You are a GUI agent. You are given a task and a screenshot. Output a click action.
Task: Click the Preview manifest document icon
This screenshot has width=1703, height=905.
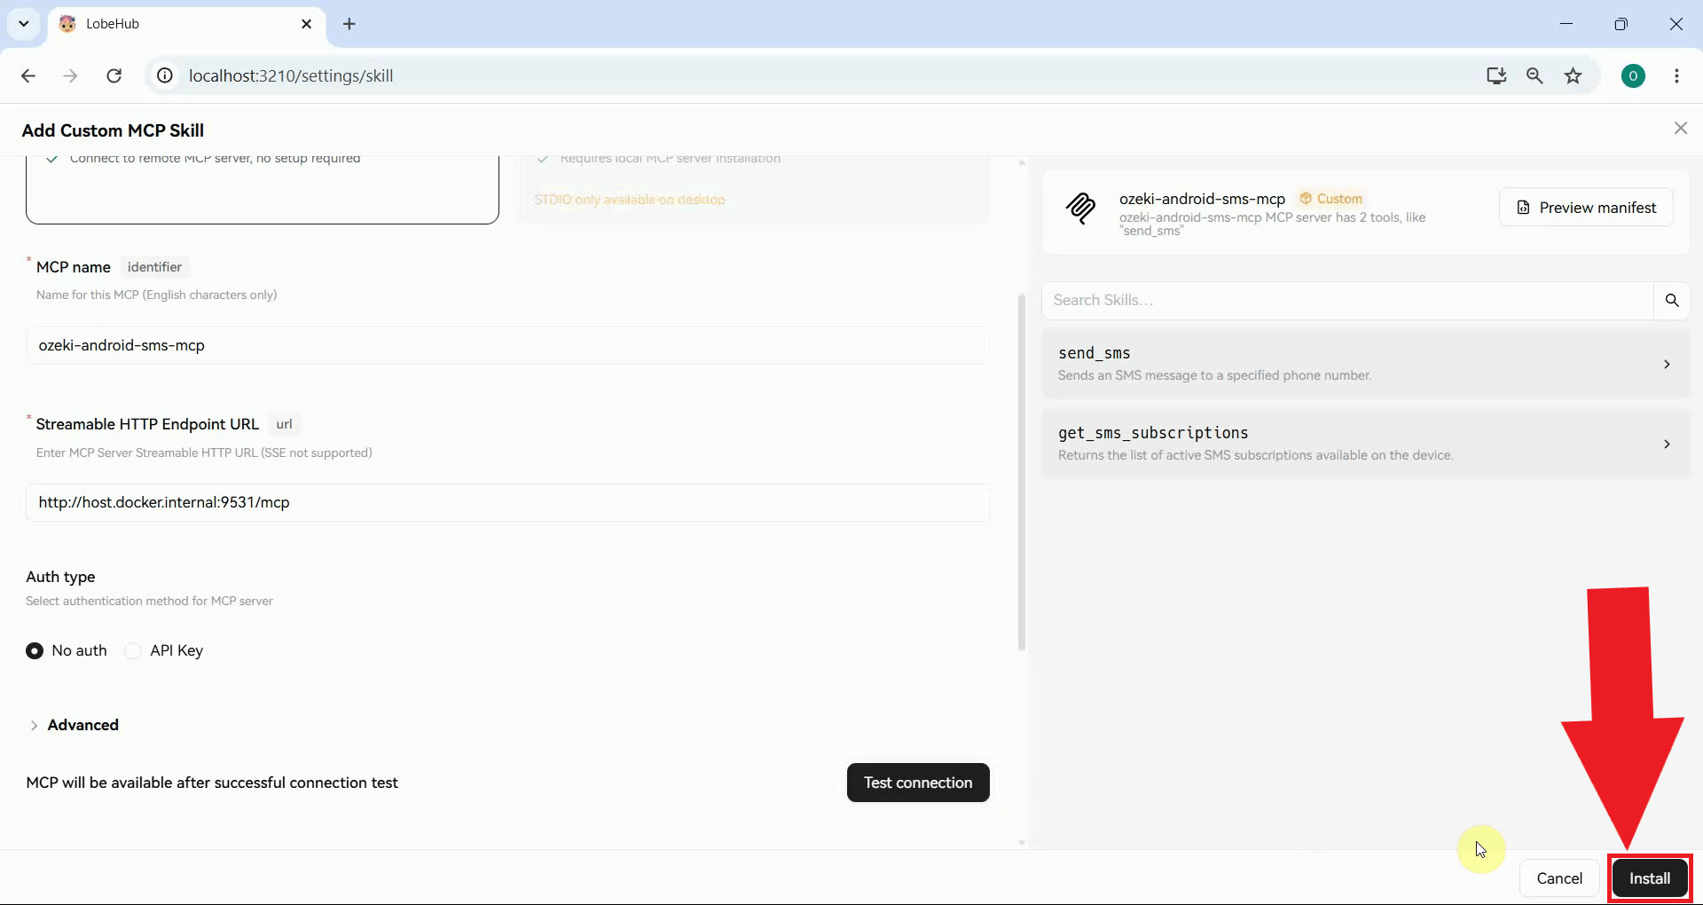[x=1523, y=208]
